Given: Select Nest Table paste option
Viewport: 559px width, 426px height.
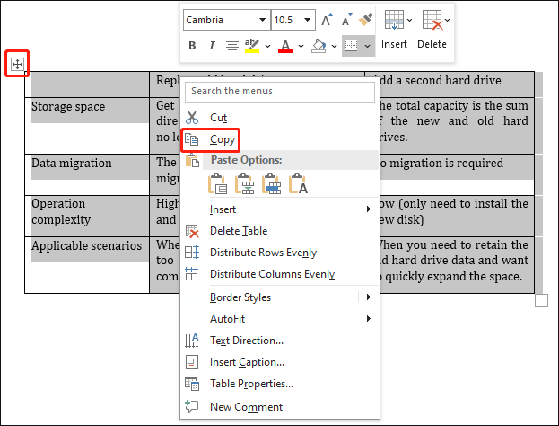Looking at the screenshot, I should click(217, 184).
